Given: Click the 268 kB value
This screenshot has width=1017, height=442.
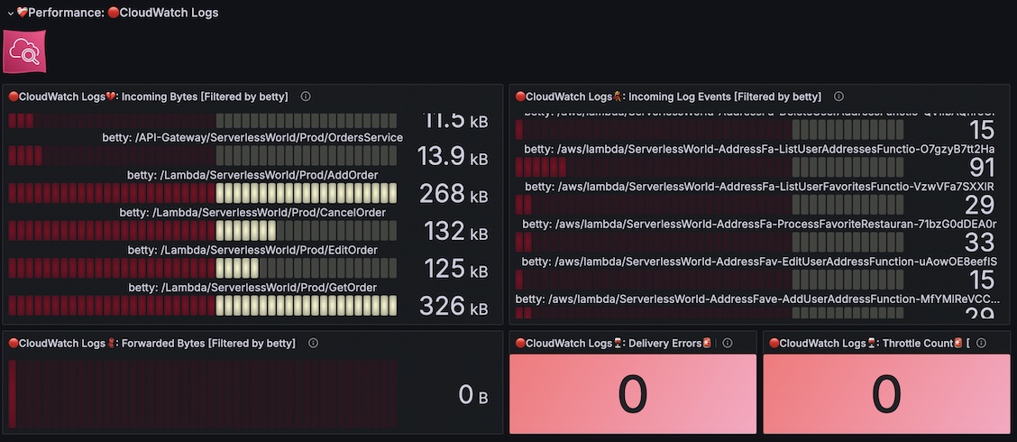Looking at the screenshot, I should pyautogui.click(x=454, y=193).
